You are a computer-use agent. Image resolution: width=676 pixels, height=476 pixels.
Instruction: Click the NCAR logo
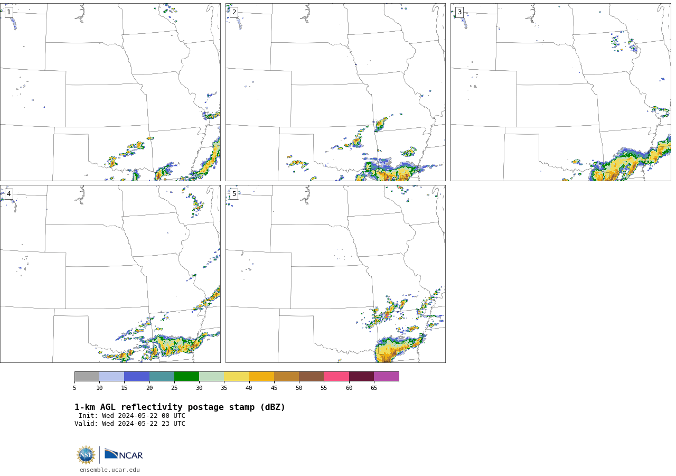[x=124, y=454]
